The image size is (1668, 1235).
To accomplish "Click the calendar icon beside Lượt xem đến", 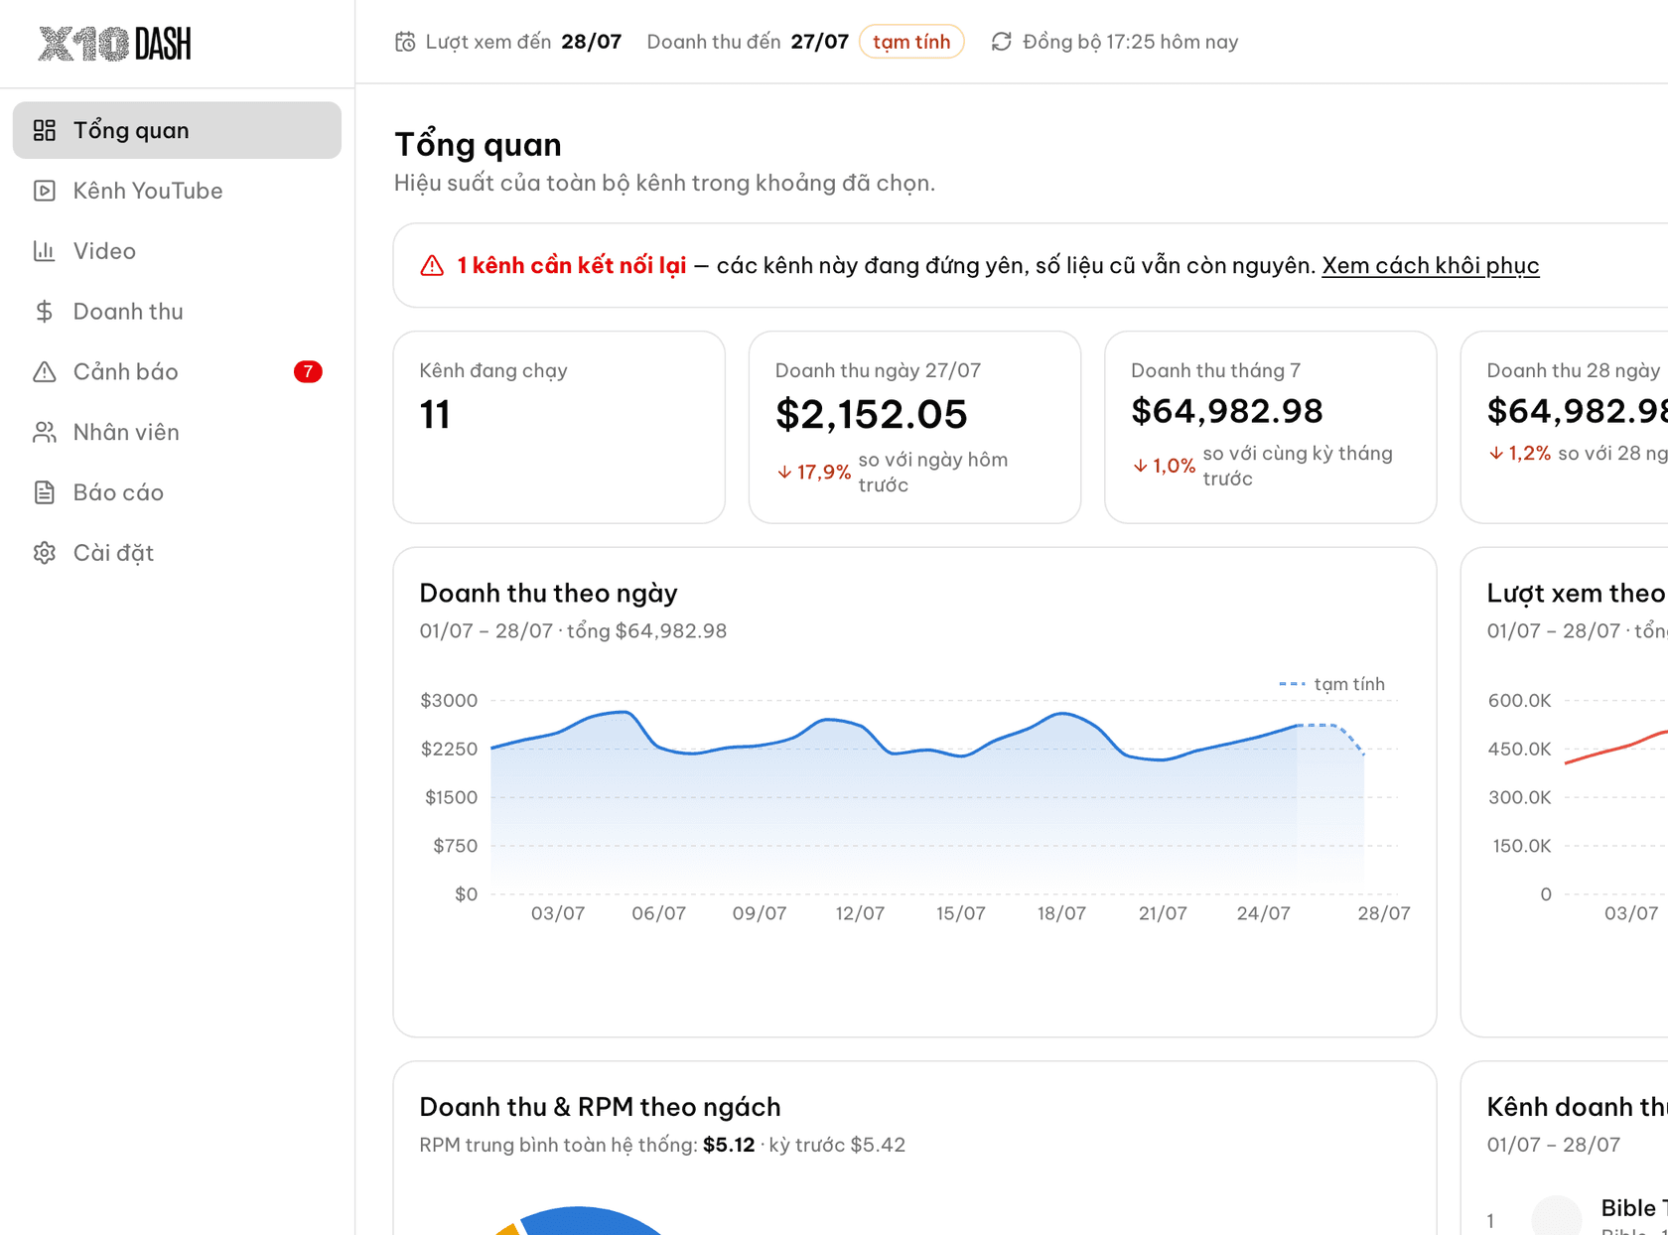I will (405, 42).
